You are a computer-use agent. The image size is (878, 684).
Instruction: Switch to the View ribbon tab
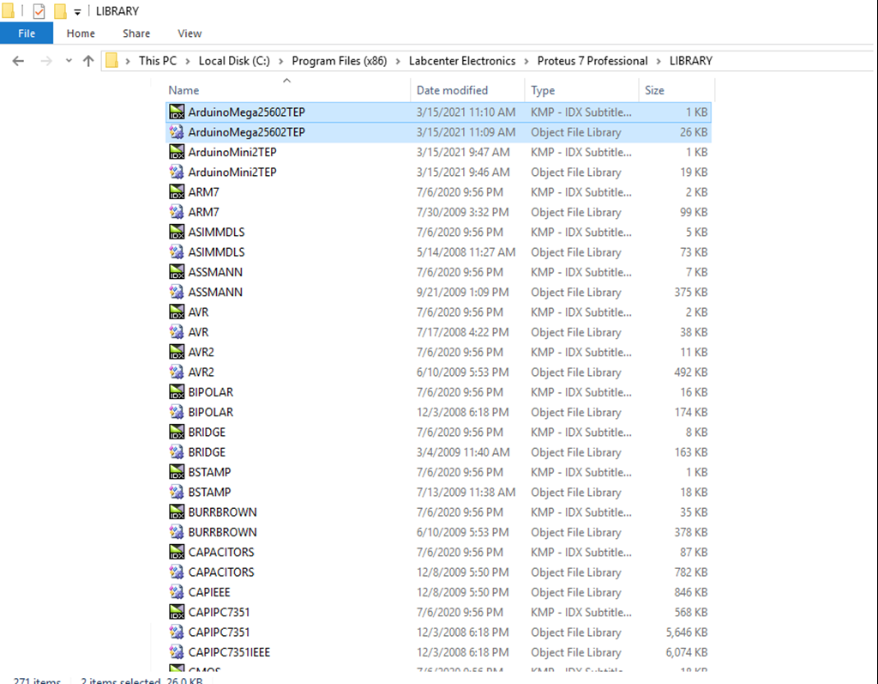click(189, 33)
